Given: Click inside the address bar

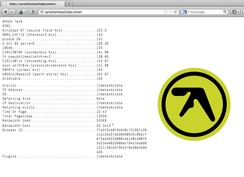Looking at the screenshot, I should [103, 12].
